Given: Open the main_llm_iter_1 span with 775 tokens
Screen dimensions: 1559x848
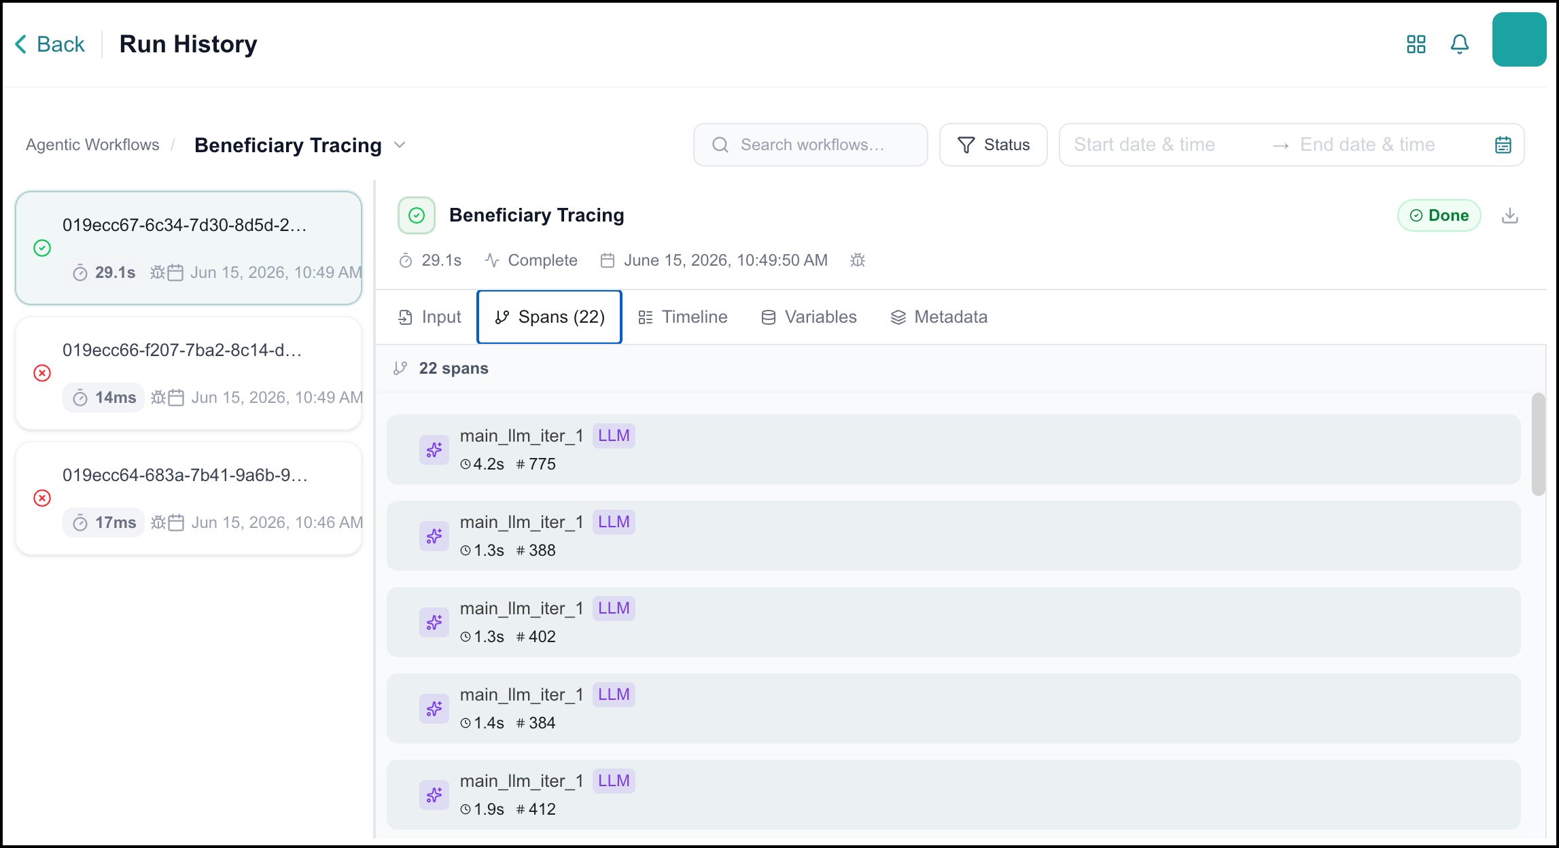Looking at the screenshot, I should tap(953, 450).
